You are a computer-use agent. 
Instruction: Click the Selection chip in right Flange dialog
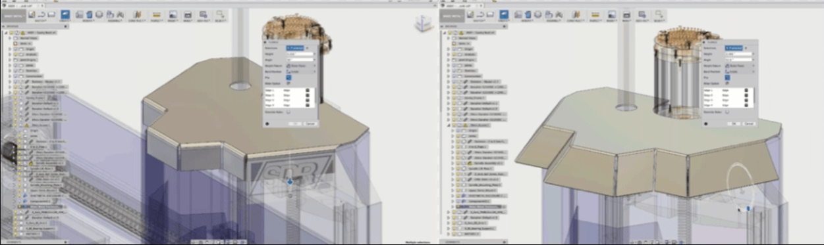pyautogui.click(x=733, y=48)
